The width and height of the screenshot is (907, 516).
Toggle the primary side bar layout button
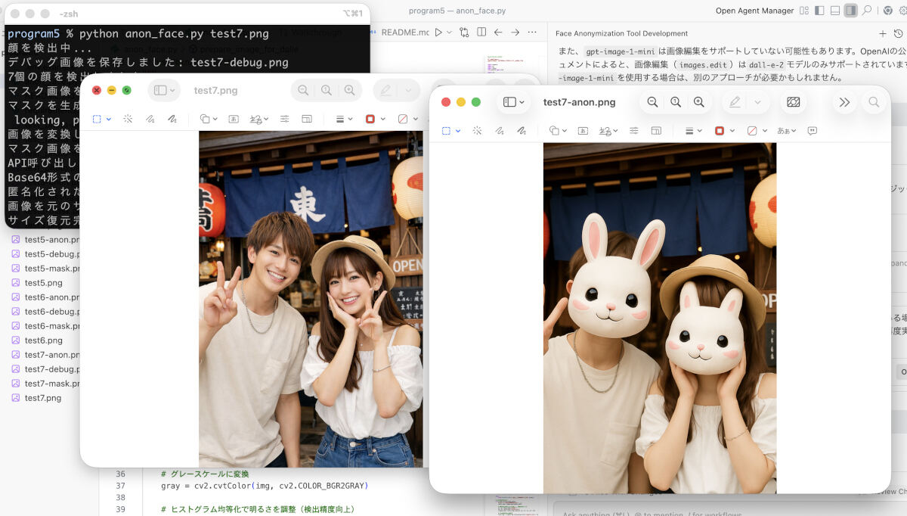pos(819,11)
